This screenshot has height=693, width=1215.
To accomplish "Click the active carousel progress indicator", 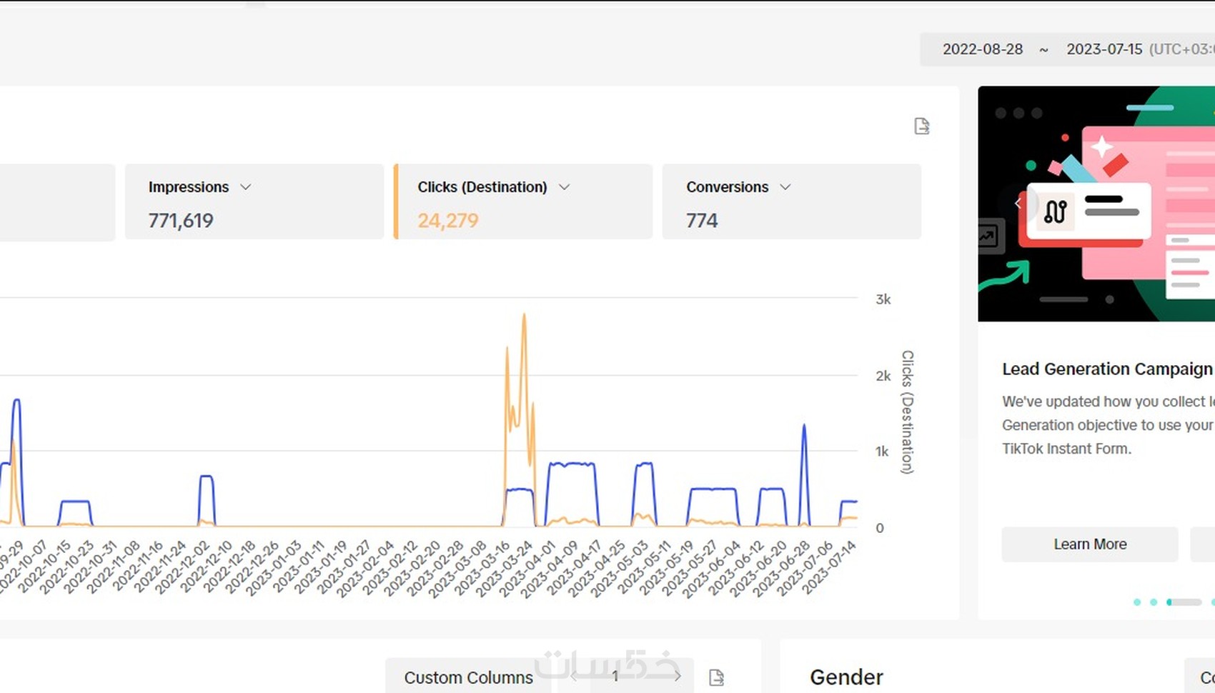I will point(1184,602).
